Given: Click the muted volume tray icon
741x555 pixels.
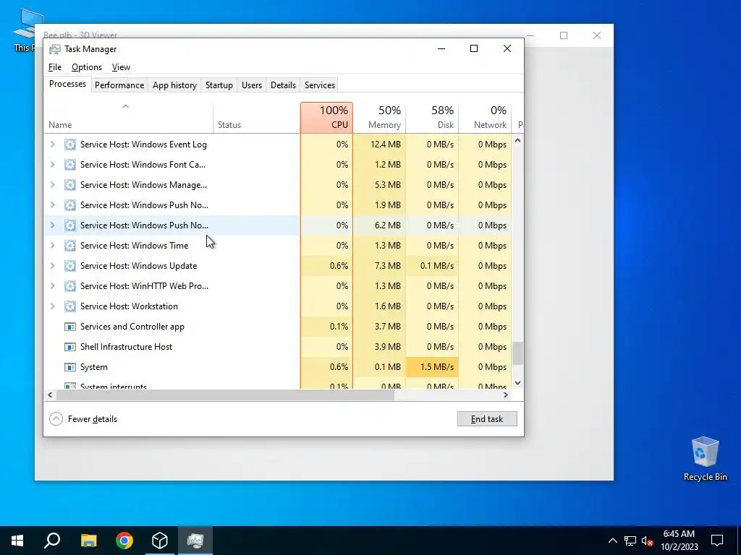Looking at the screenshot, I should click(x=647, y=541).
